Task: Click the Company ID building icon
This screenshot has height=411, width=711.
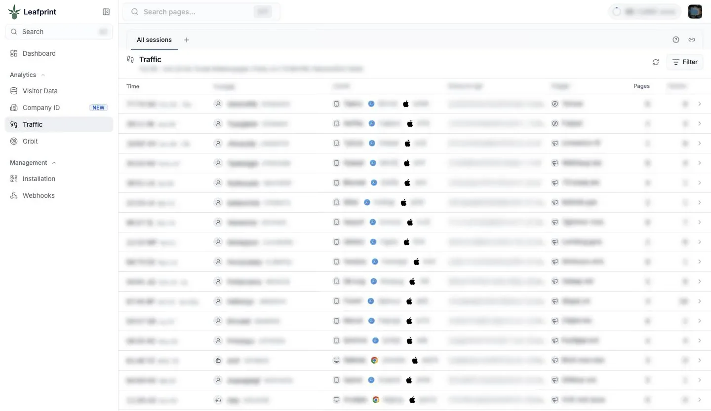Action: [x=14, y=108]
